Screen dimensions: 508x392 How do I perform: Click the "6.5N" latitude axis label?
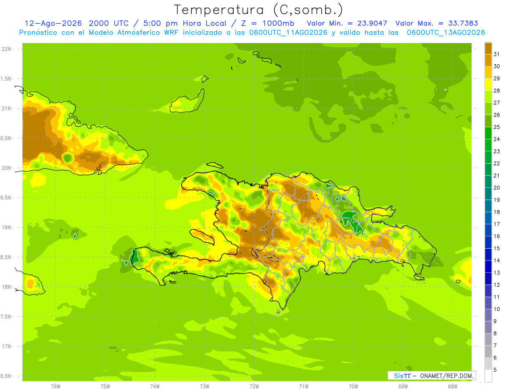[x=6, y=376]
